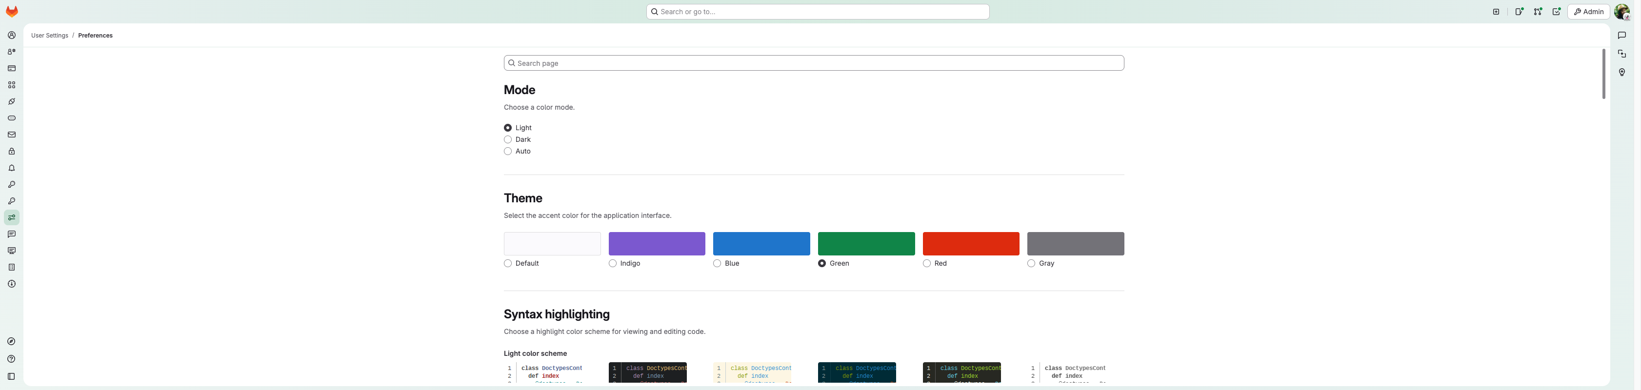Screen dimensions: 1641x390
Task: Click the Admin button
Action: 1588,11
